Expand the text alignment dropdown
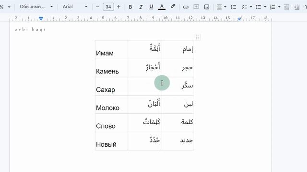 [225, 7]
